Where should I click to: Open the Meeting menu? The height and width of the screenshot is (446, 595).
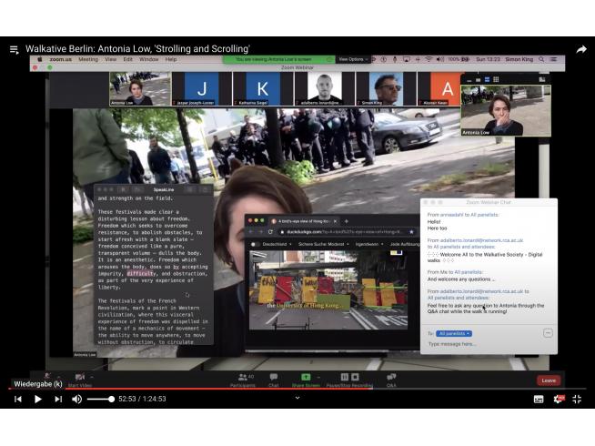click(88, 59)
